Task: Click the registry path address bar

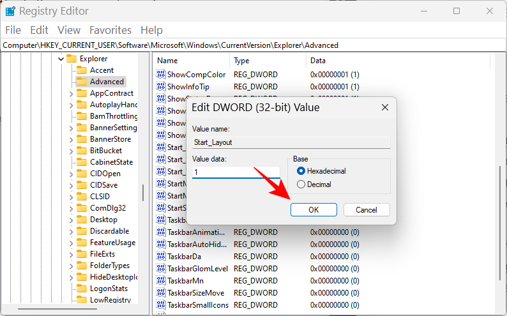Action: point(253,45)
